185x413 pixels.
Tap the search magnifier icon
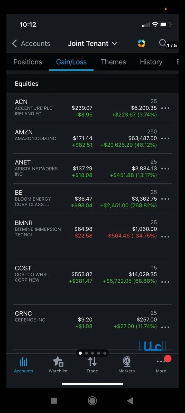pyautogui.click(x=162, y=43)
